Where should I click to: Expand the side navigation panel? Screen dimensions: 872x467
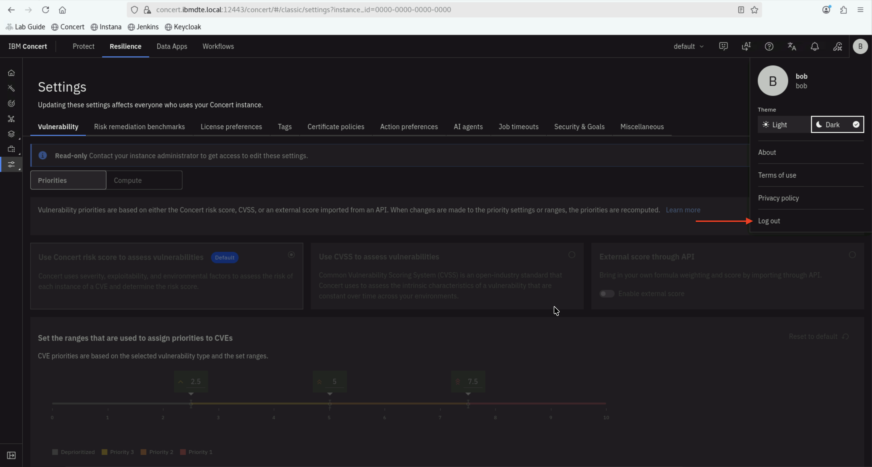coord(11,455)
